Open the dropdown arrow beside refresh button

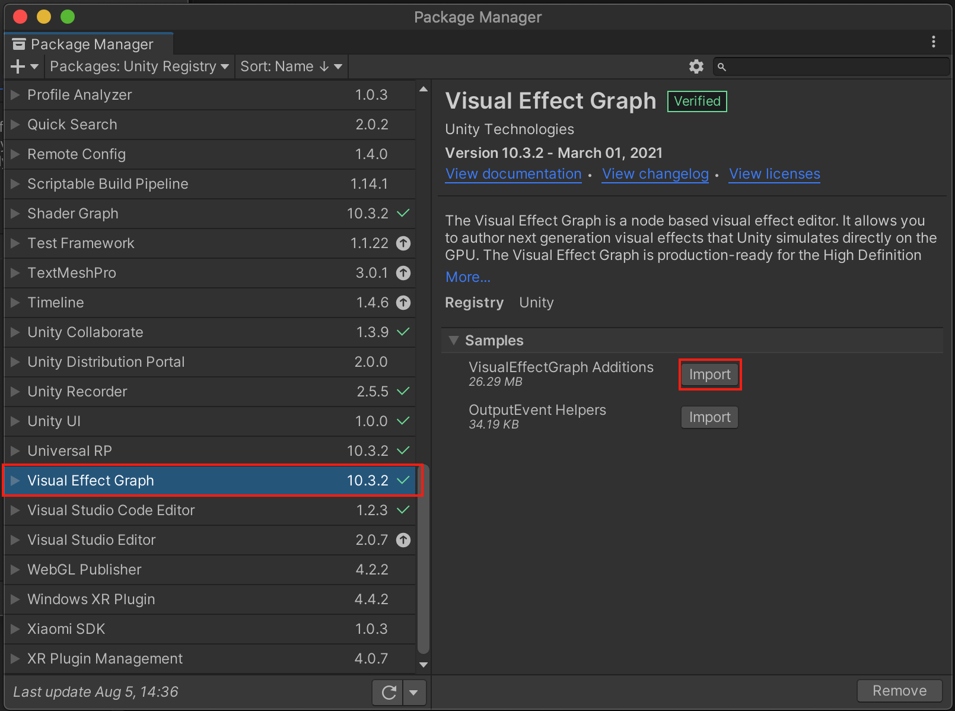(x=414, y=692)
